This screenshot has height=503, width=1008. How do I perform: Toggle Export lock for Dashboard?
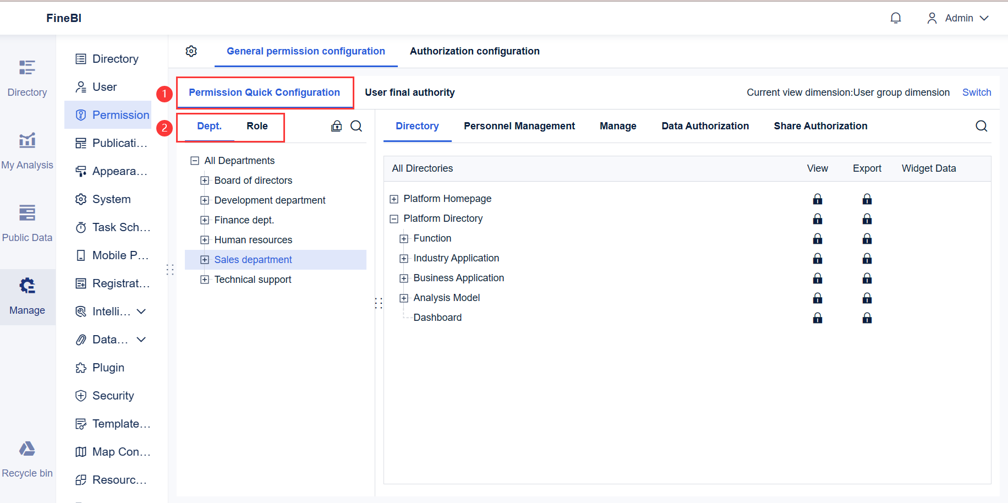click(x=867, y=318)
